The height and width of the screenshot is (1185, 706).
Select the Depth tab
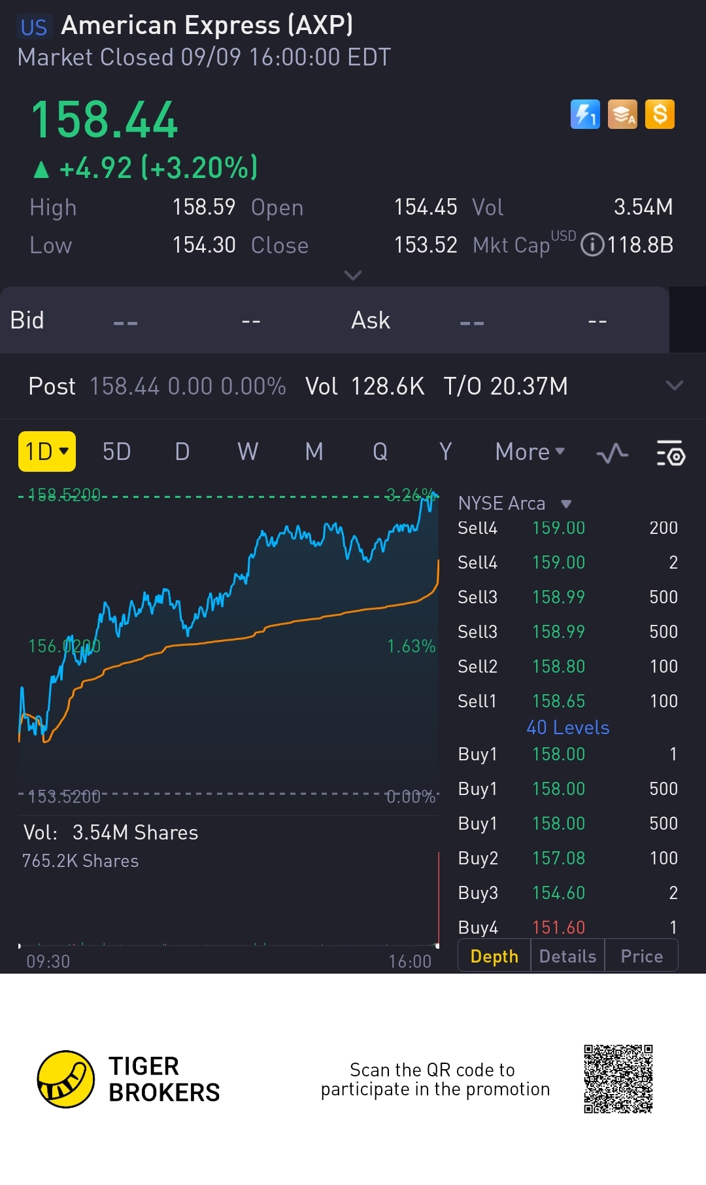pos(494,956)
